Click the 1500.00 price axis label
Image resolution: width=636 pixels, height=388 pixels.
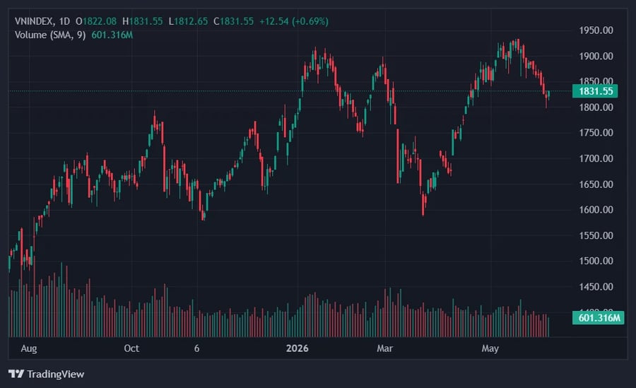pyautogui.click(x=596, y=261)
